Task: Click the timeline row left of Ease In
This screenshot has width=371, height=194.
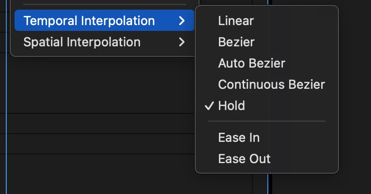Action: pyautogui.click(x=97, y=144)
